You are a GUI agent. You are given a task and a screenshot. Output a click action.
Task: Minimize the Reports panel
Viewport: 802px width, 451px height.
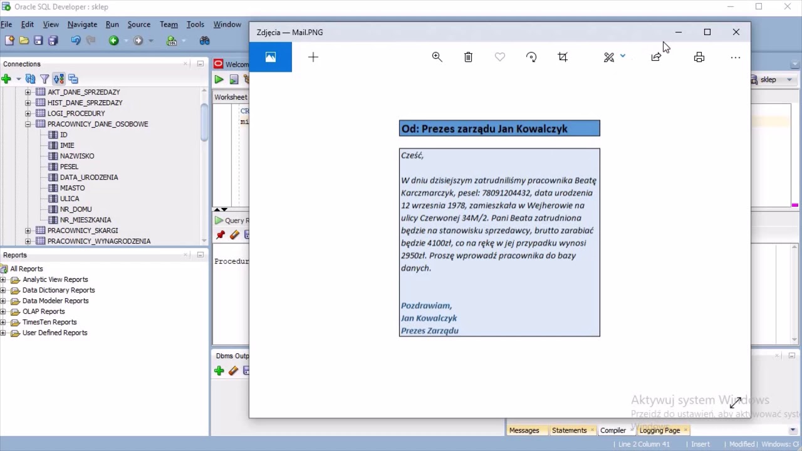pyautogui.click(x=200, y=255)
